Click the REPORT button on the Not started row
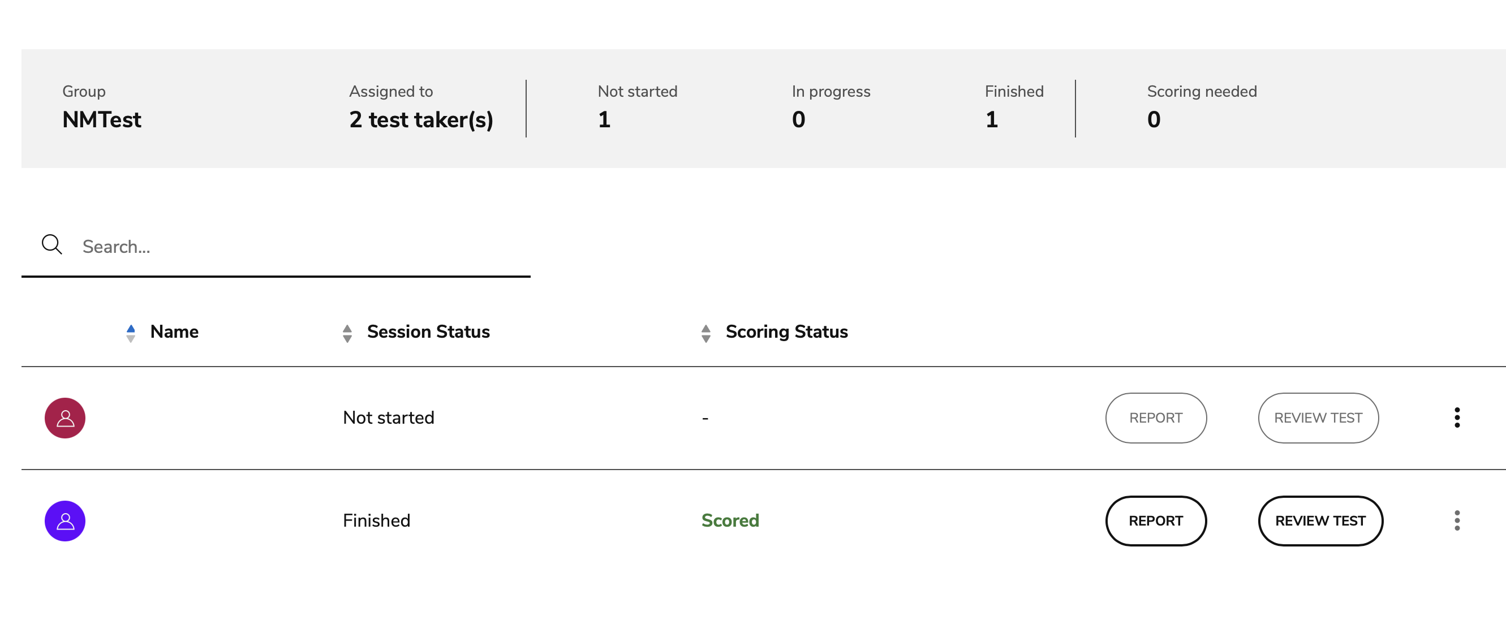Image resolution: width=1506 pixels, height=637 pixels. click(x=1156, y=418)
